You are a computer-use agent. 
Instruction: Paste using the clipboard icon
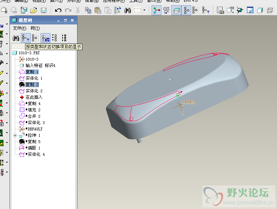point(98,11)
